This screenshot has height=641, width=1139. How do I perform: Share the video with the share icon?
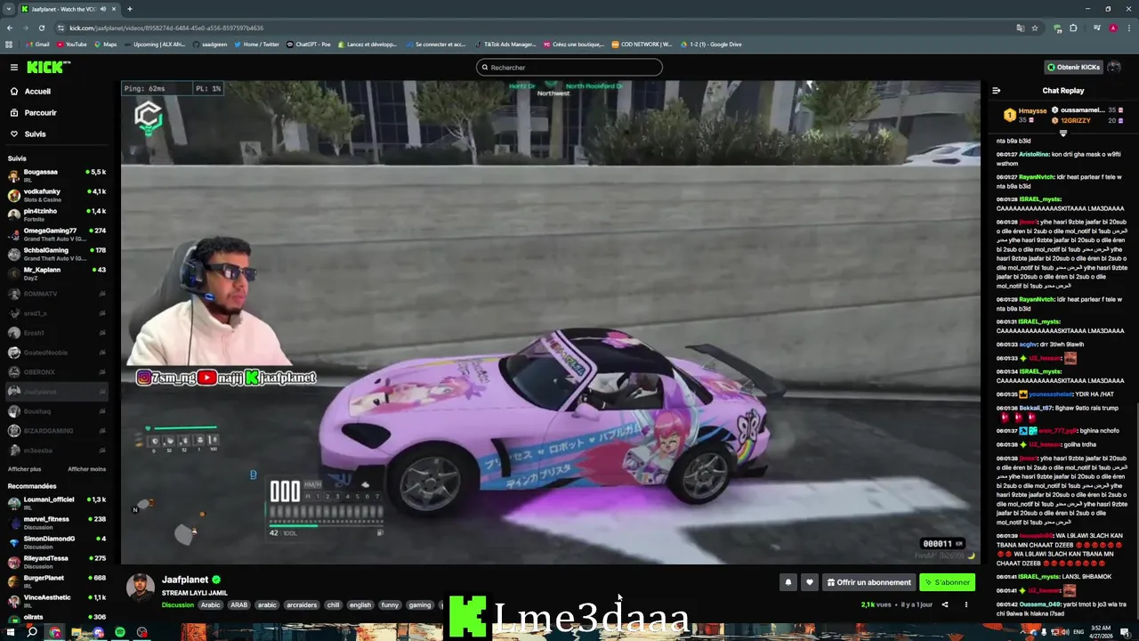click(945, 604)
